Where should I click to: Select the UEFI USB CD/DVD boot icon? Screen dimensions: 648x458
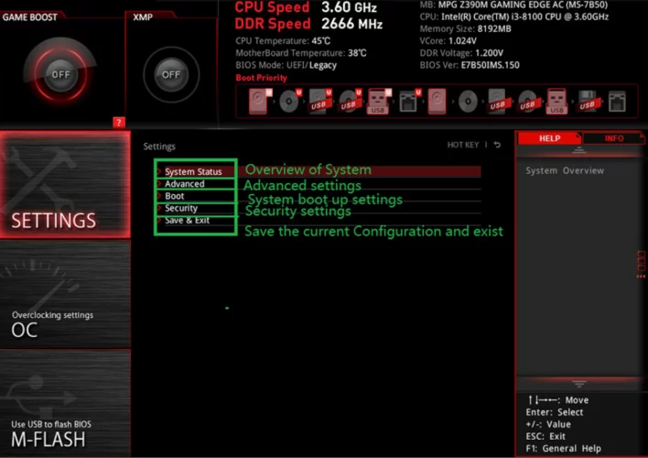point(350,101)
